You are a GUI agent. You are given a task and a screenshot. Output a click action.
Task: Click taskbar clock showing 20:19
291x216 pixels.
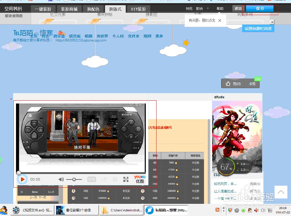[x=283, y=210]
